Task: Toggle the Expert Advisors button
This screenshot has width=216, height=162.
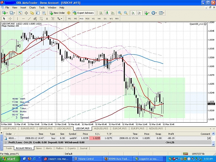Action: 83,13
